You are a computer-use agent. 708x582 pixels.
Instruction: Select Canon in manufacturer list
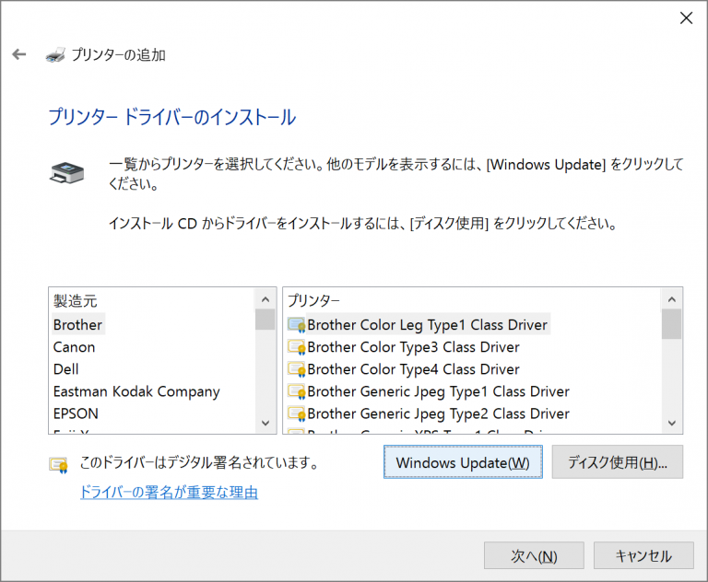click(x=74, y=347)
